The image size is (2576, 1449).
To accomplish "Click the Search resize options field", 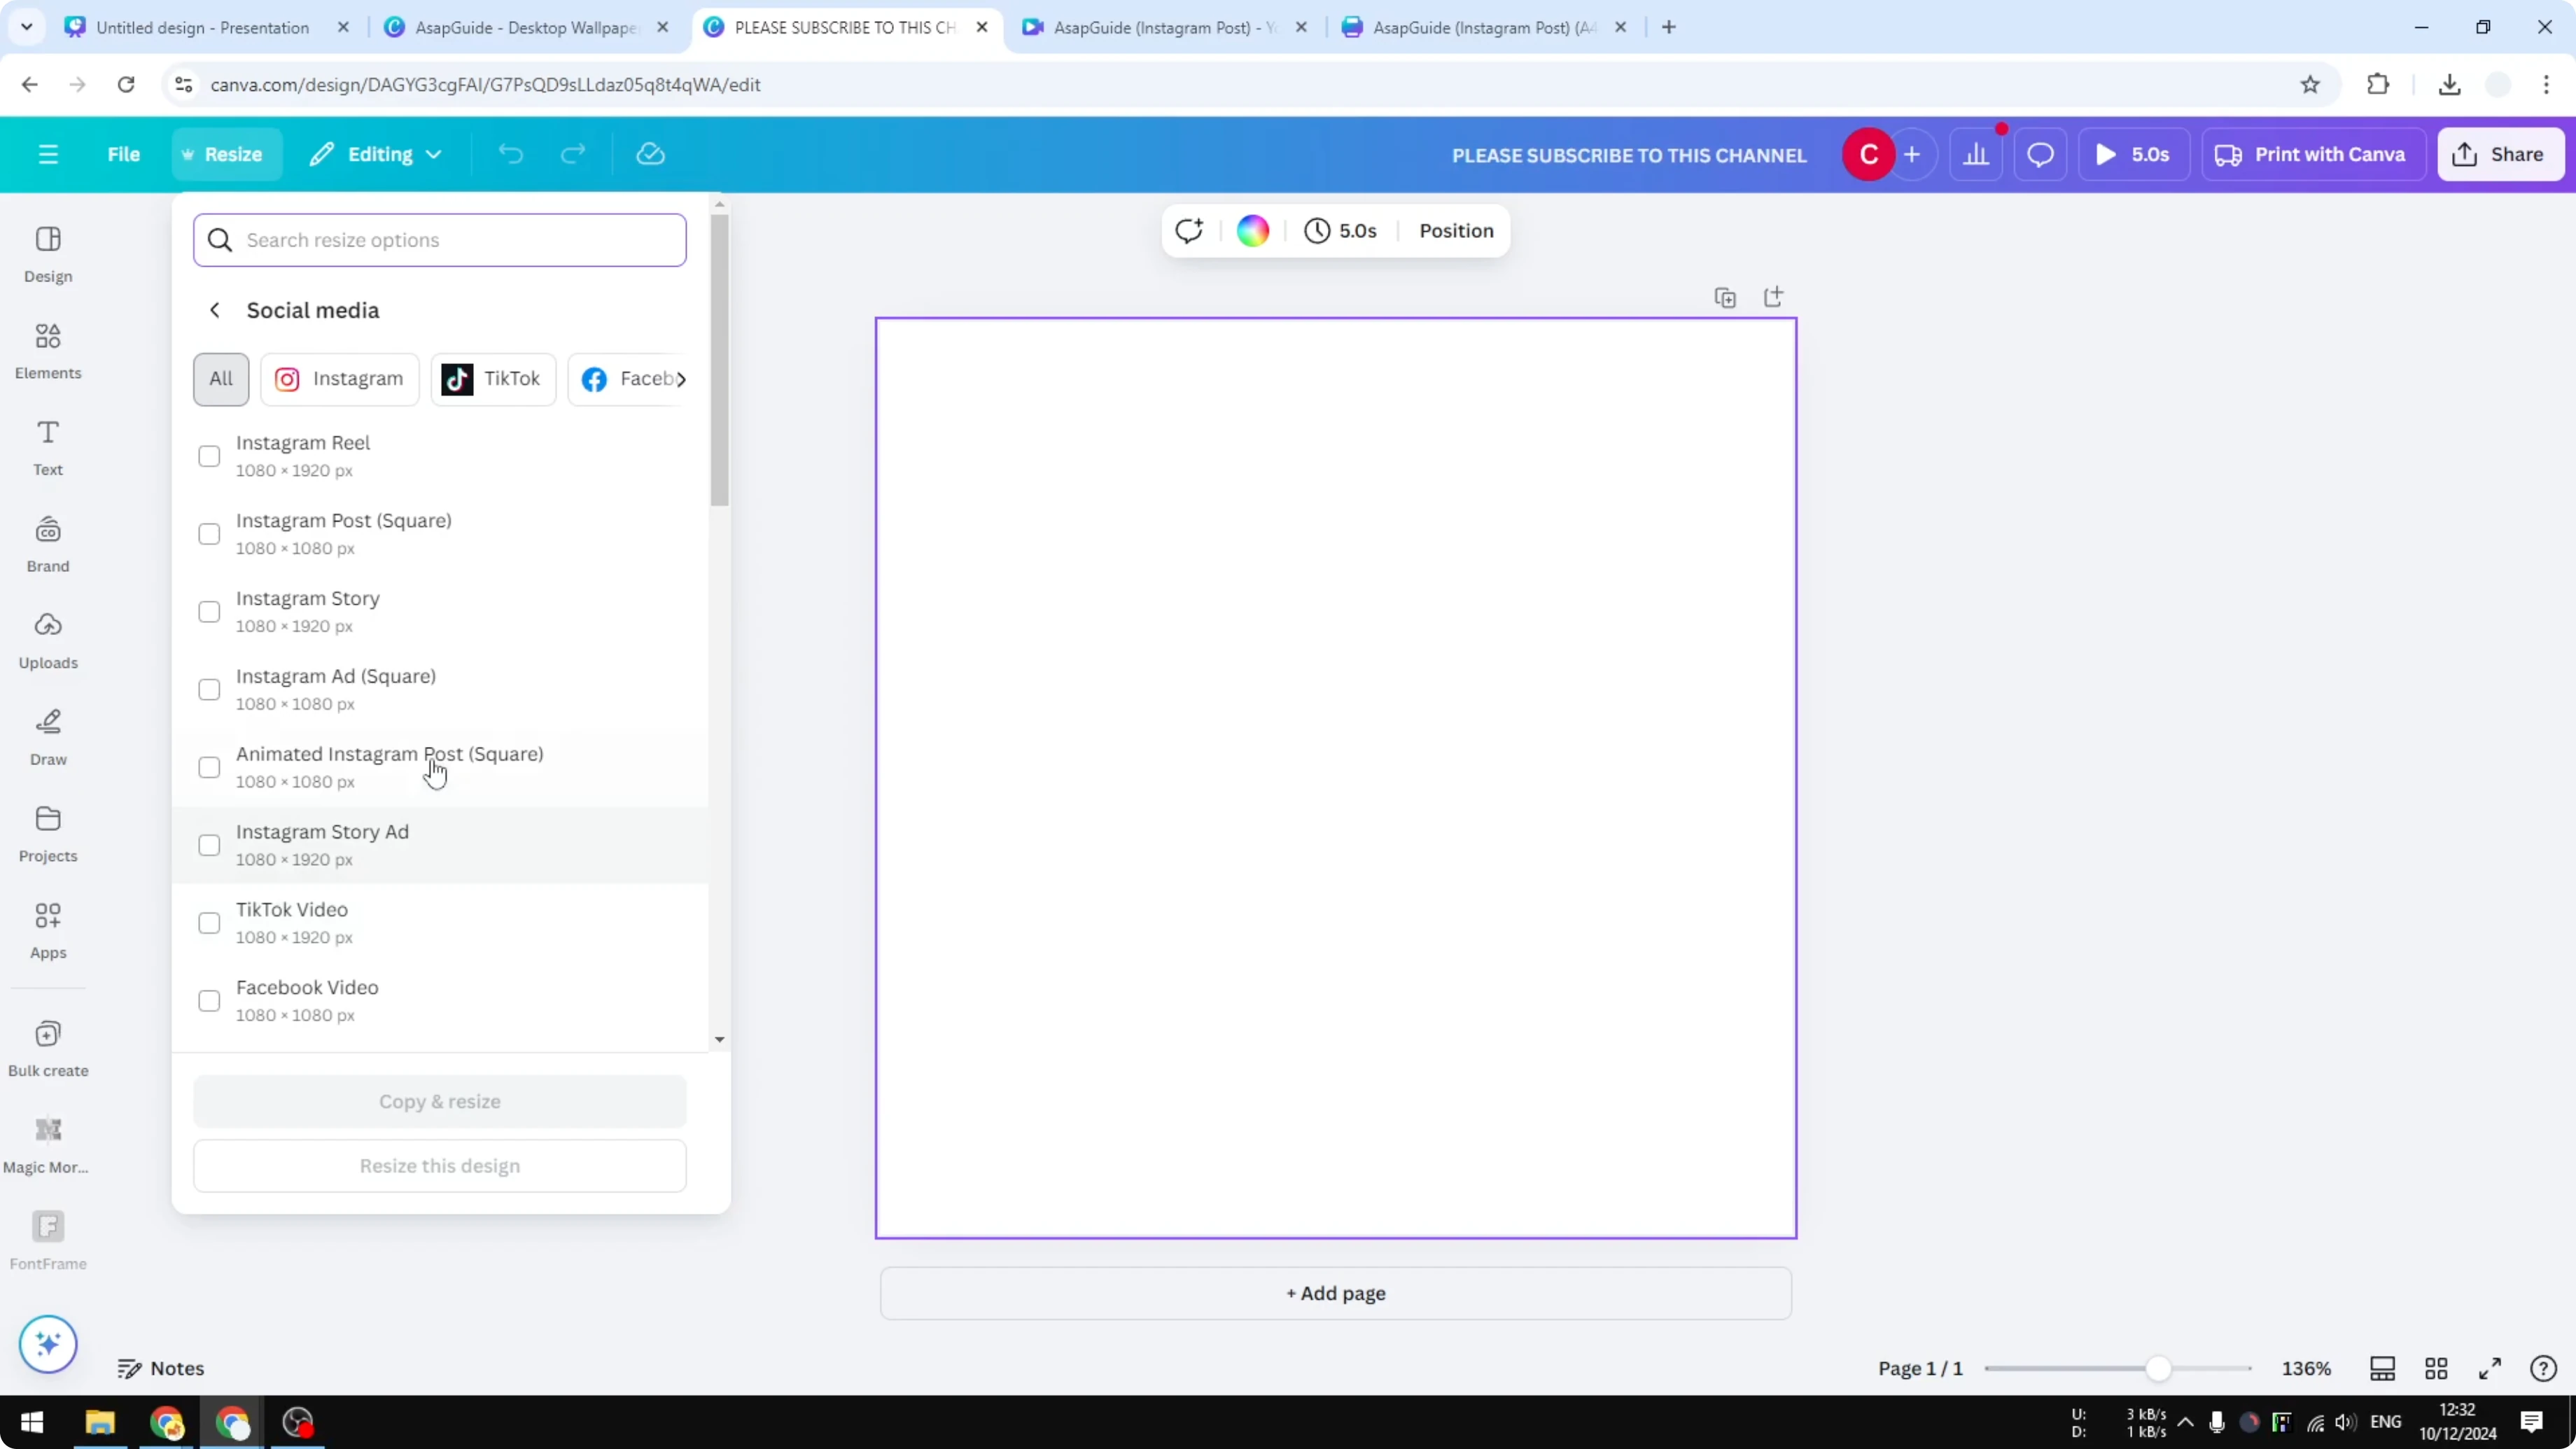I will point(440,240).
